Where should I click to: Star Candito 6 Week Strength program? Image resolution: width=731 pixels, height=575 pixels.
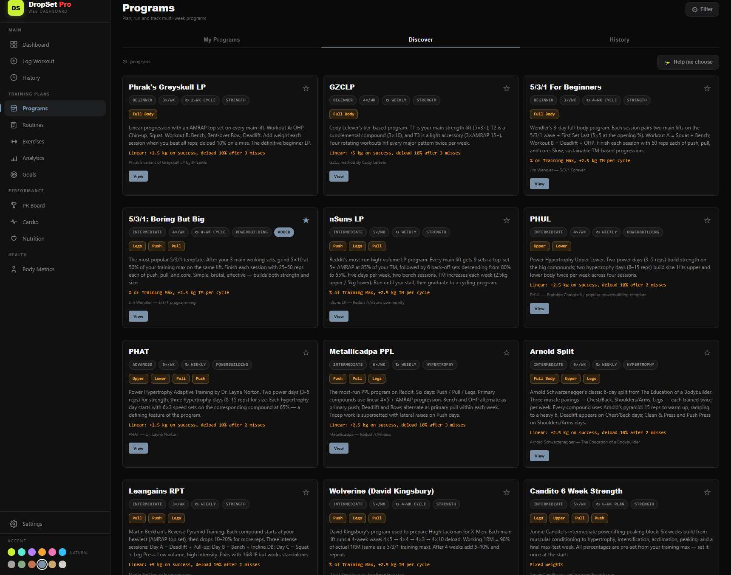(707, 492)
